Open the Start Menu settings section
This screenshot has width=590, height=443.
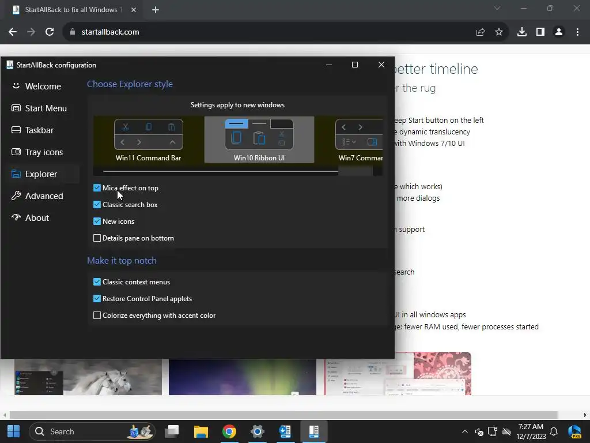pyautogui.click(x=39, y=108)
